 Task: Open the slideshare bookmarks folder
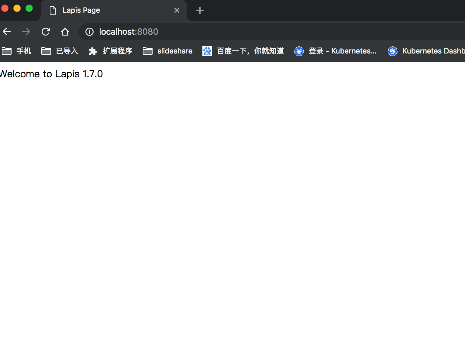pos(168,51)
